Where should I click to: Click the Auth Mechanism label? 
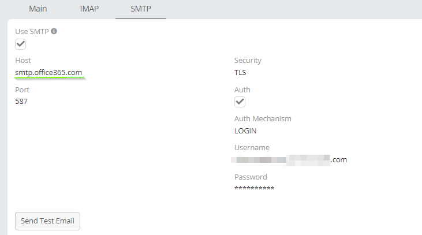click(x=263, y=119)
